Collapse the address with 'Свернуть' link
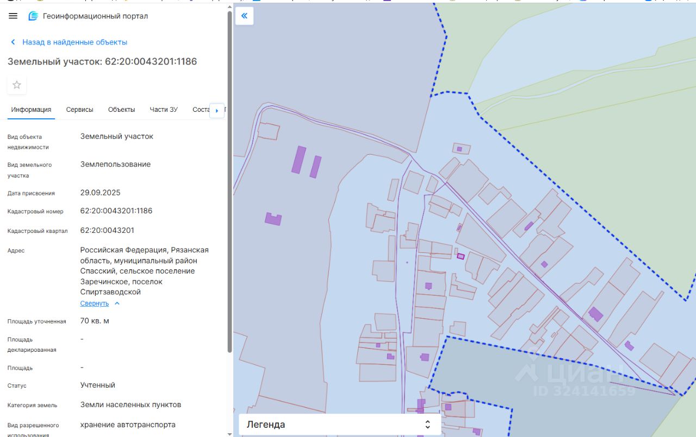696x437 pixels. click(x=95, y=303)
